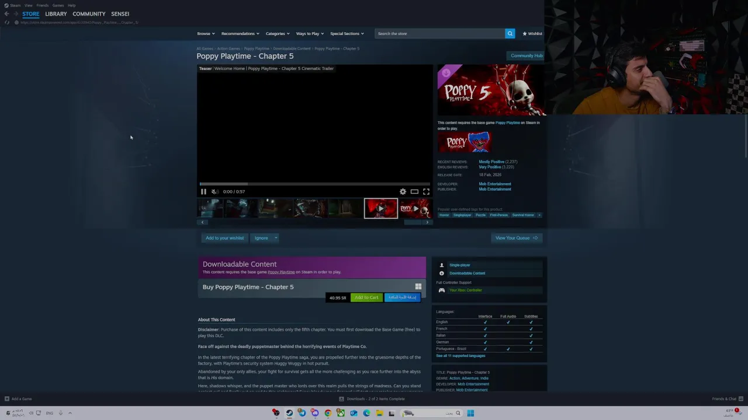Unmute the trailer audio icon
This screenshot has height=420, width=748.
point(214,191)
